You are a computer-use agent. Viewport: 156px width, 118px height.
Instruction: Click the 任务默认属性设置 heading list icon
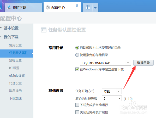44,30
